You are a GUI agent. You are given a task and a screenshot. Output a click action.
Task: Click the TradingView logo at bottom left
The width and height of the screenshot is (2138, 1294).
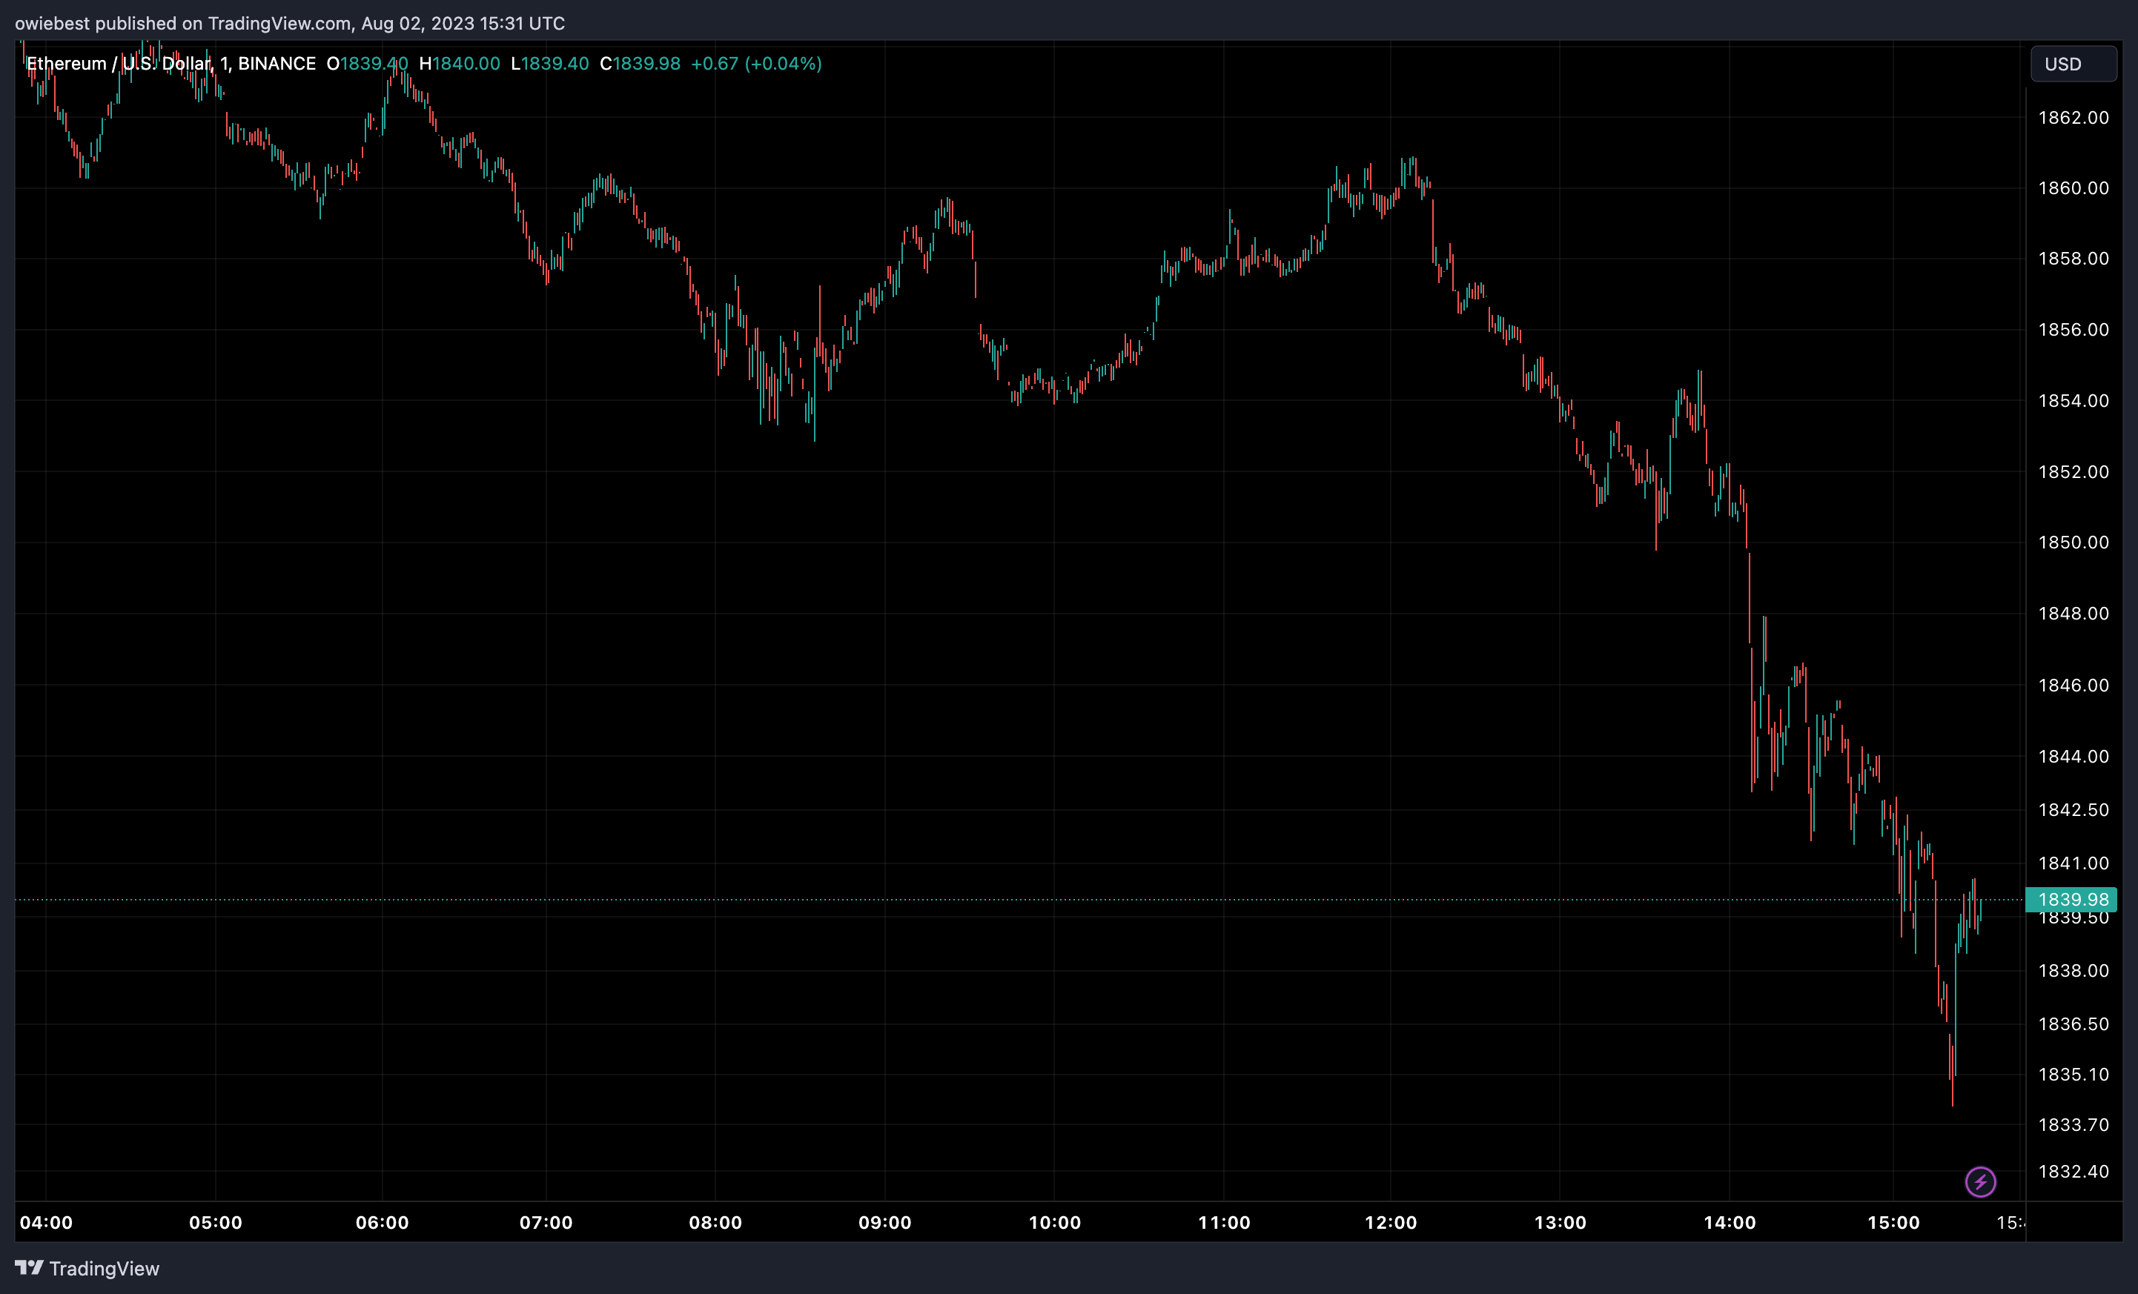click(30, 1268)
